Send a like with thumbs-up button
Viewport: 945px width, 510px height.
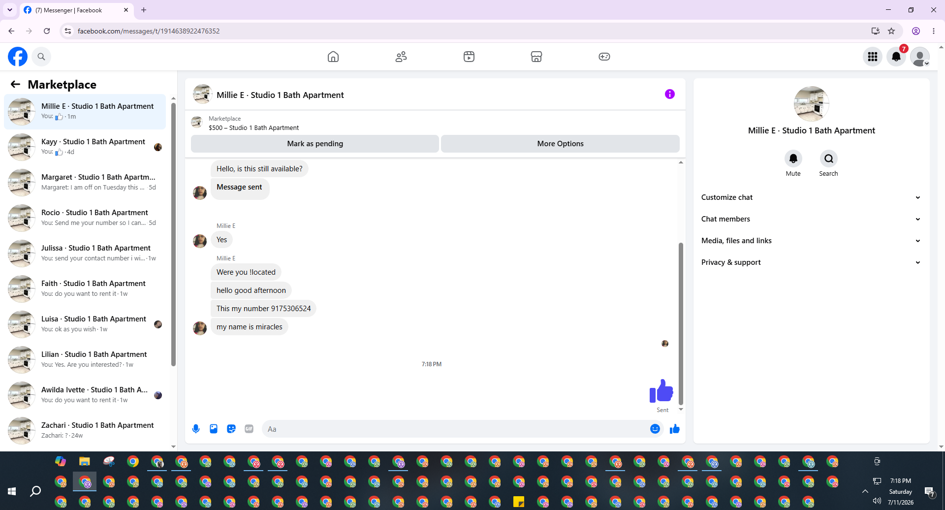pos(675,429)
